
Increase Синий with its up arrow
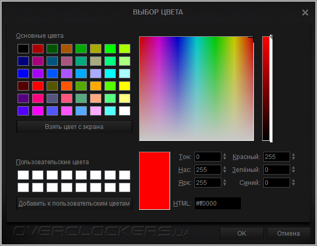pyautogui.click(x=293, y=180)
